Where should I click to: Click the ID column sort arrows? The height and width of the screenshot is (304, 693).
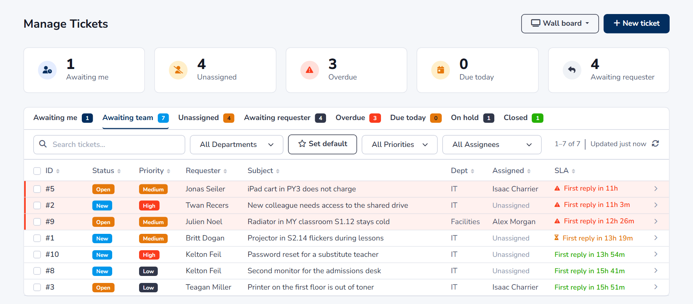[58, 171]
